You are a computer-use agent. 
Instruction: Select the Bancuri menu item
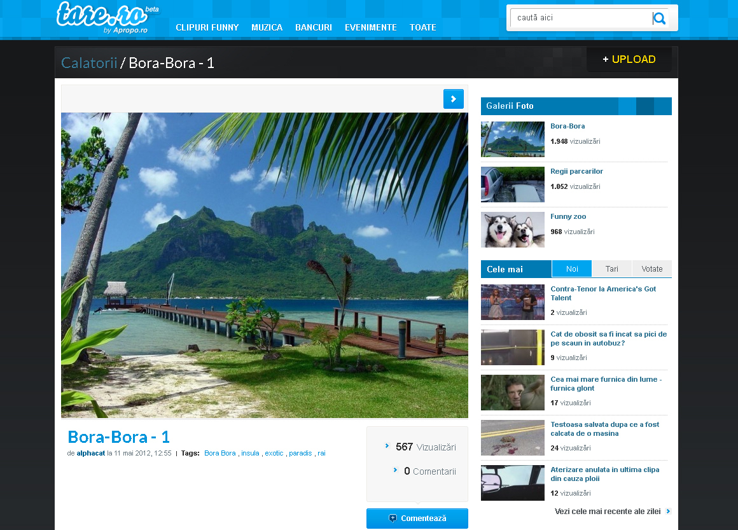314,27
